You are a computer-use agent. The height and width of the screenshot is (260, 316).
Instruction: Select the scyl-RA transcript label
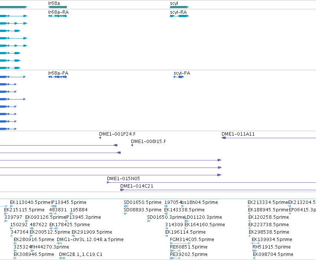tap(178, 12)
